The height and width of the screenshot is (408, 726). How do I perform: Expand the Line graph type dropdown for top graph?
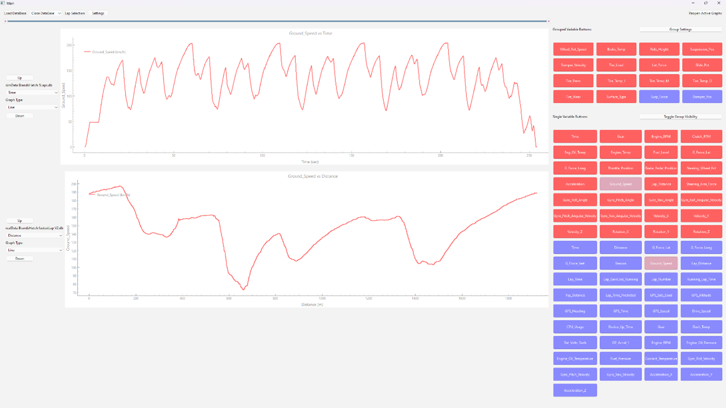(32, 107)
